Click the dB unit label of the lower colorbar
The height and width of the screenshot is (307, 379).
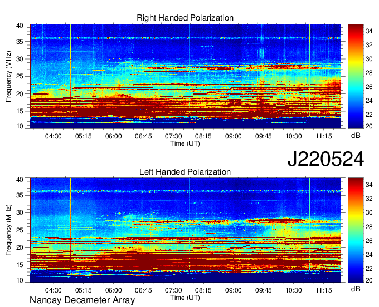356,289
